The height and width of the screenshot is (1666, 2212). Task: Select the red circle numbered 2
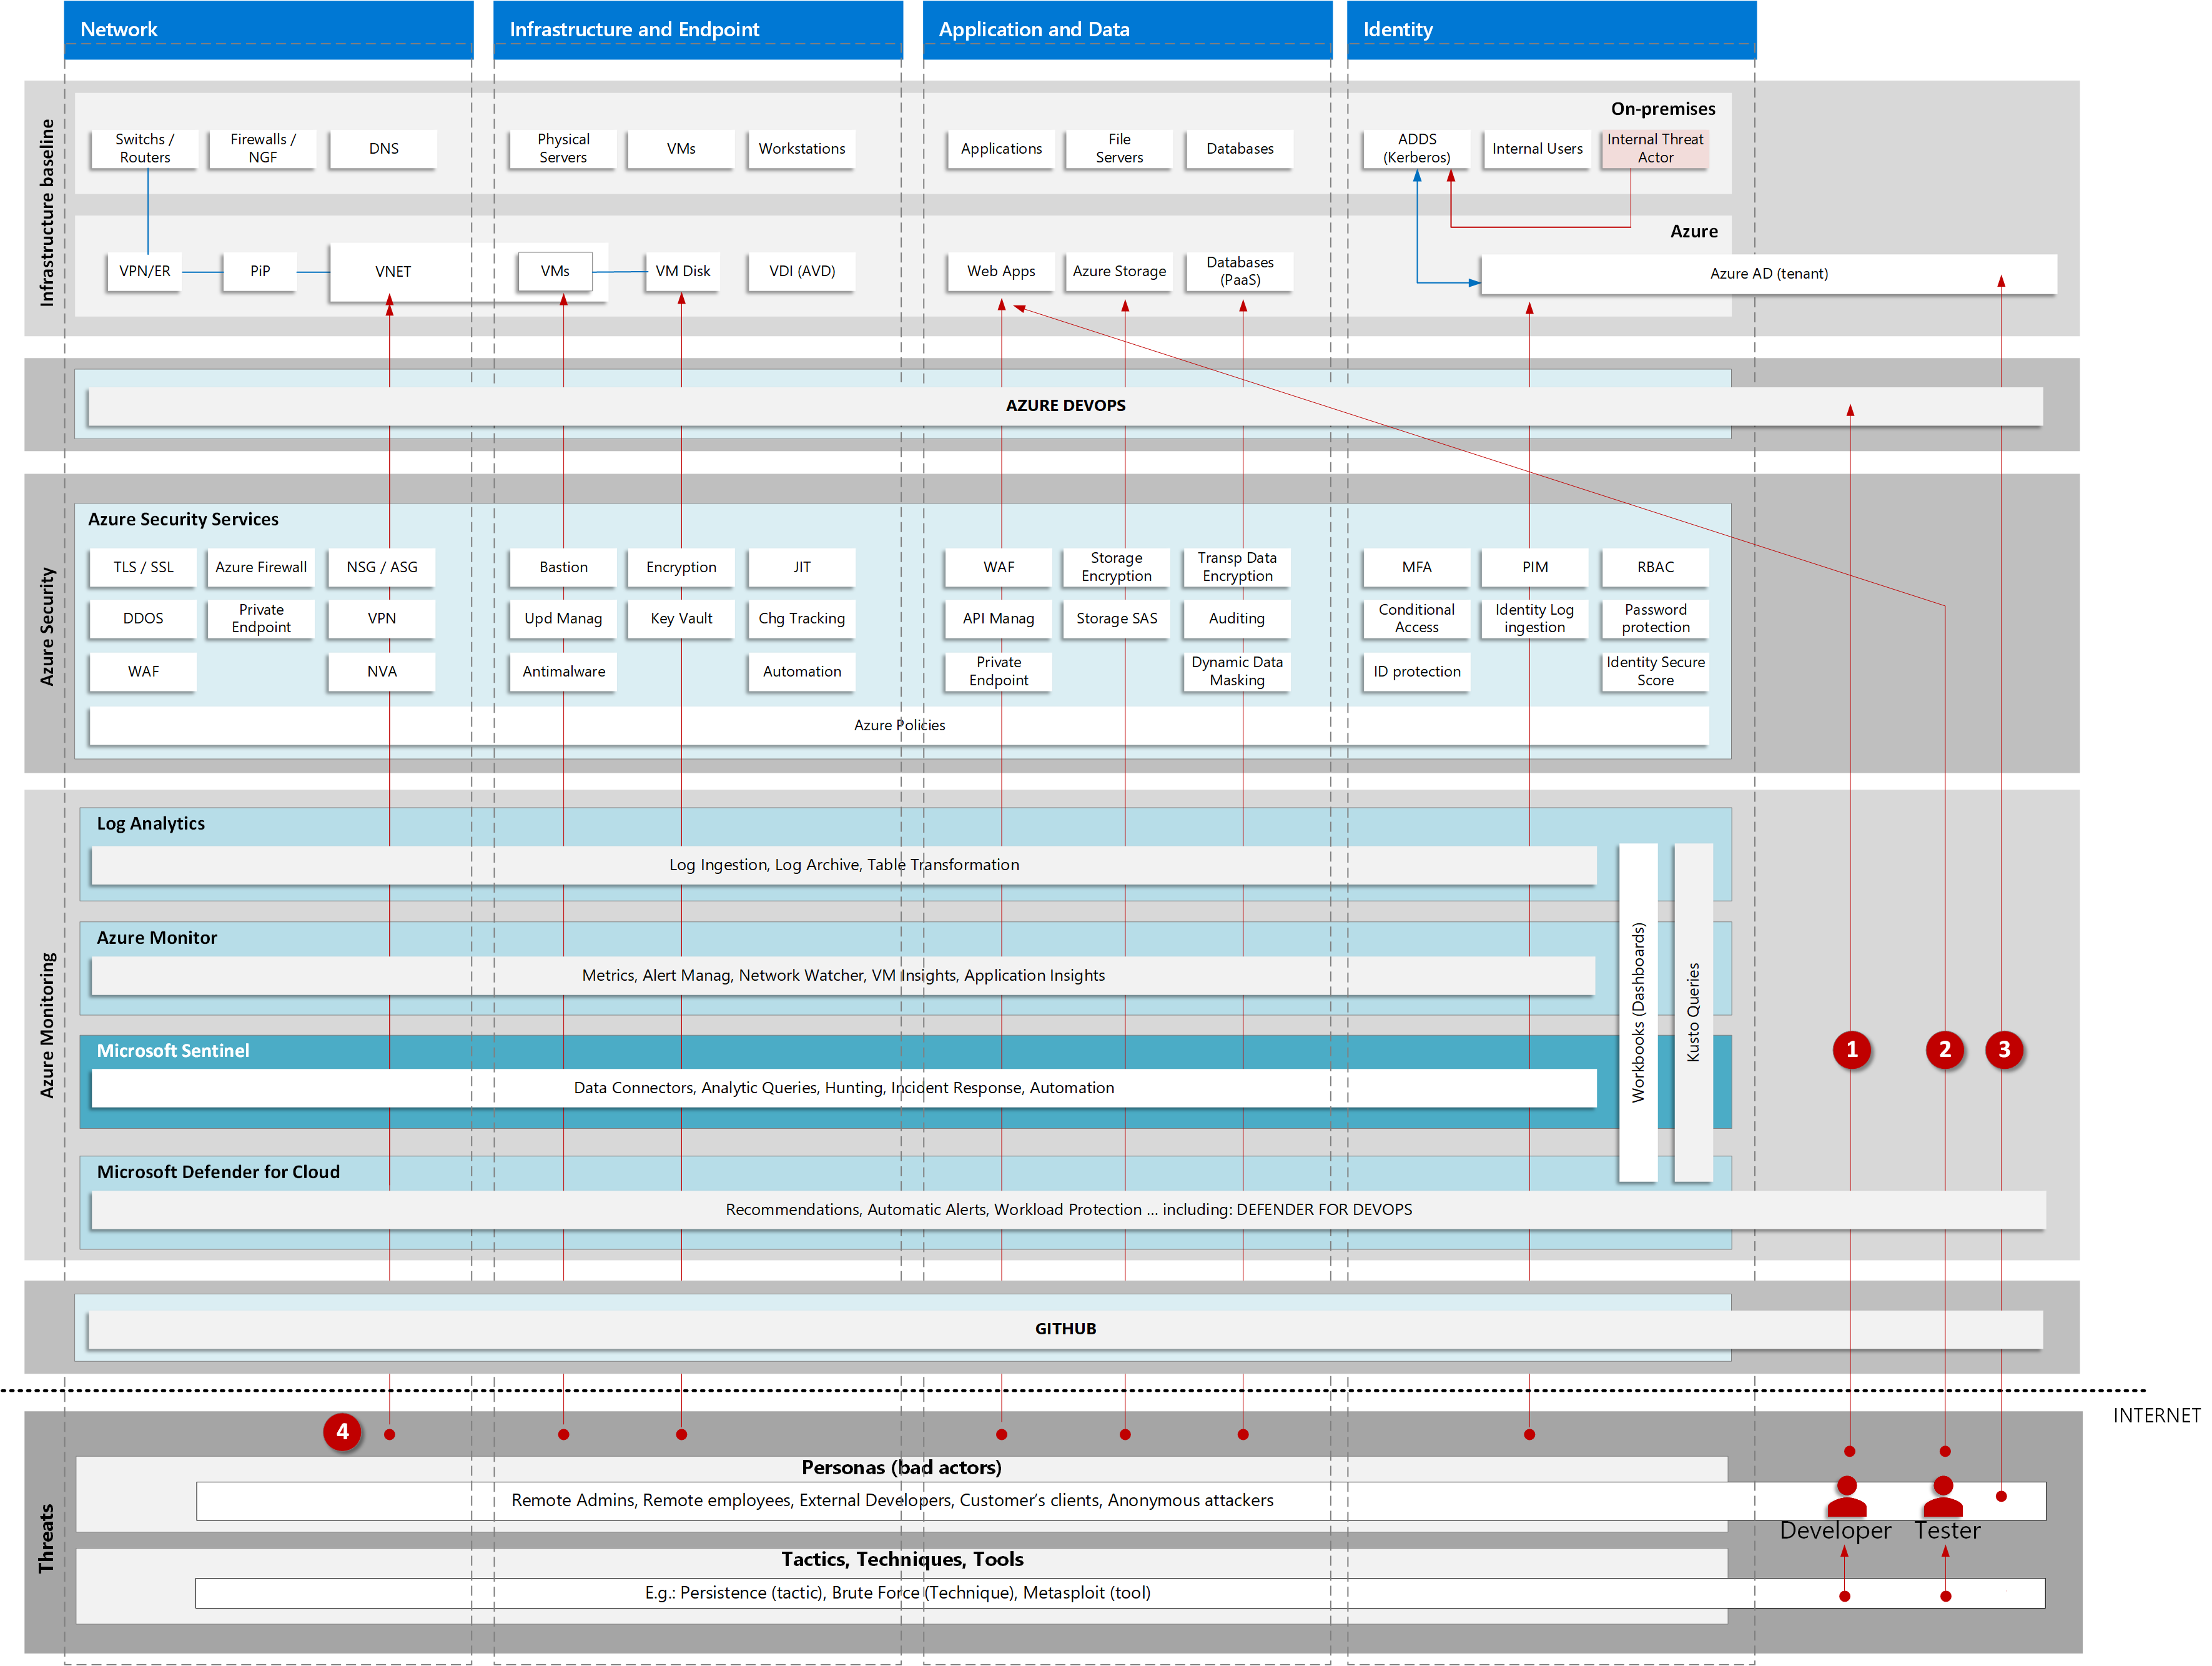[1944, 1049]
